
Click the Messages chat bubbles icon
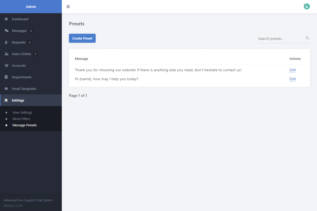click(x=7, y=31)
